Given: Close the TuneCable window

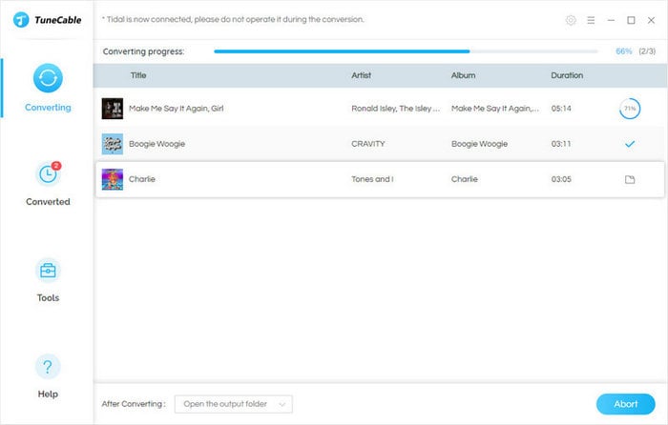Looking at the screenshot, I should [x=651, y=20].
